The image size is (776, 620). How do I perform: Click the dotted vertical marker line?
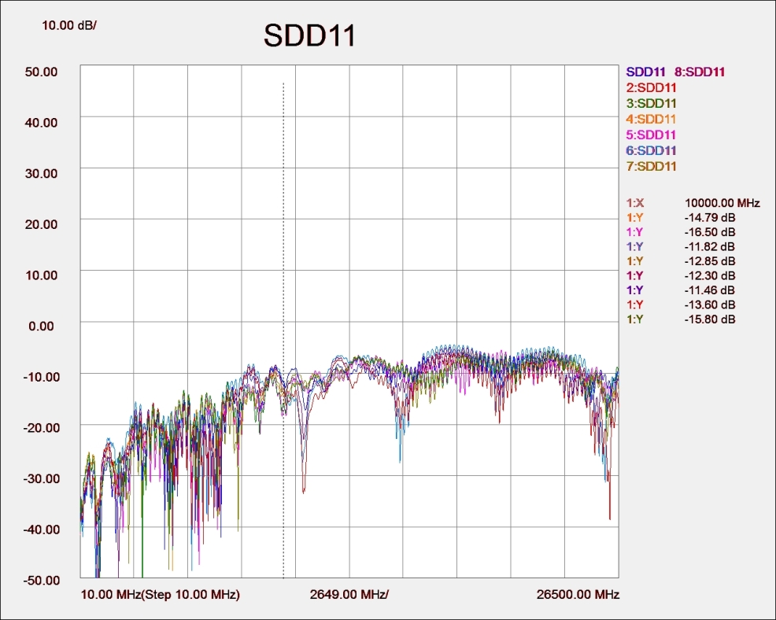tap(283, 330)
